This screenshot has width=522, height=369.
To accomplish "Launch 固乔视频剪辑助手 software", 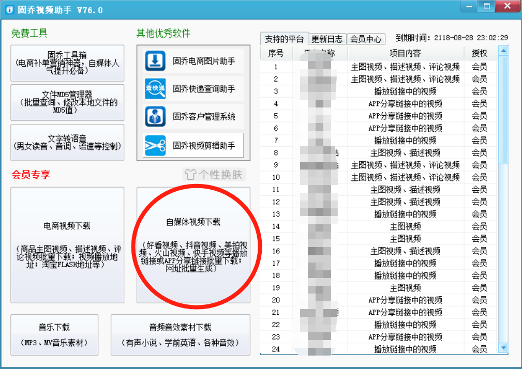I will (x=193, y=146).
